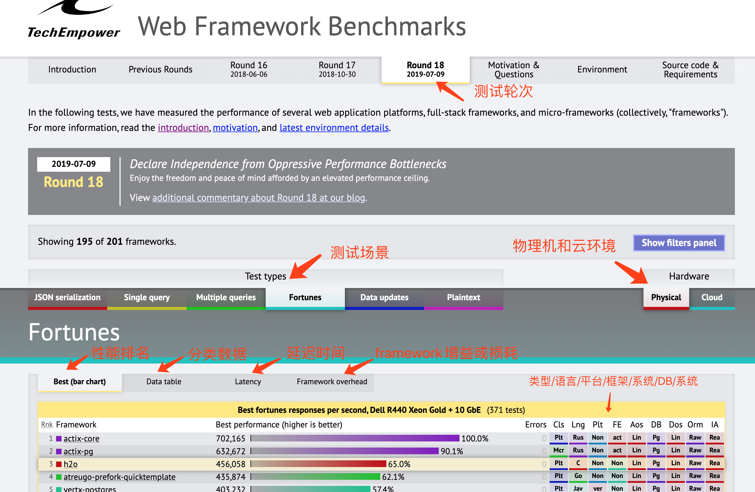The width and height of the screenshot is (755, 492).
Task: Click the TechEmpower logo
Action: [x=74, y=20]
